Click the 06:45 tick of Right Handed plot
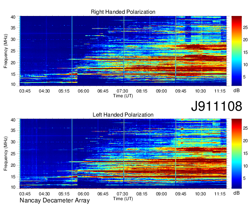This screenshot has width=252, height=205. pyautogui.click(x=103, y=91)
